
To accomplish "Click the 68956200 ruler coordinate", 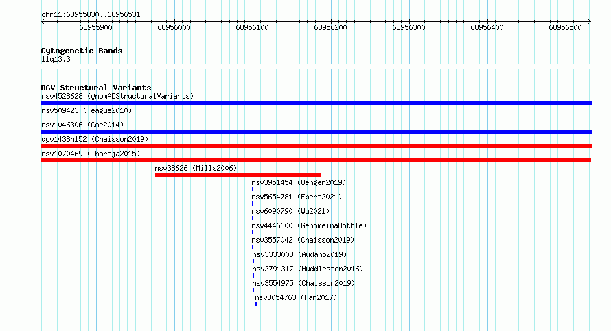I will [x=330, y=27].
